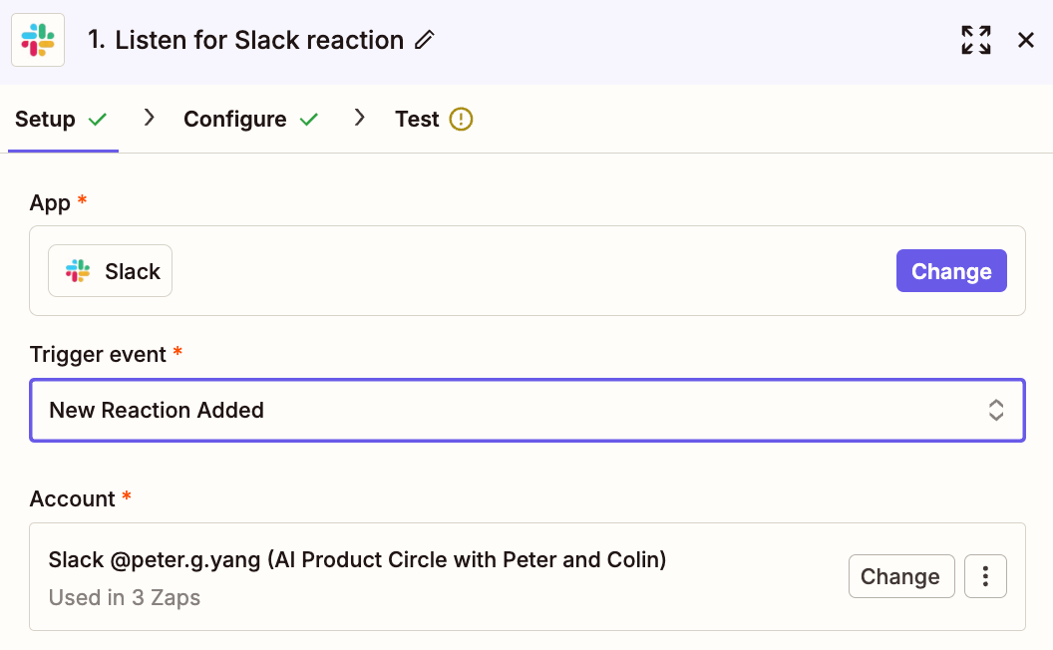The image size is (1053, 650).
Task: Close the Listen for Slack reaction panel
Action: click(1025, 40)
